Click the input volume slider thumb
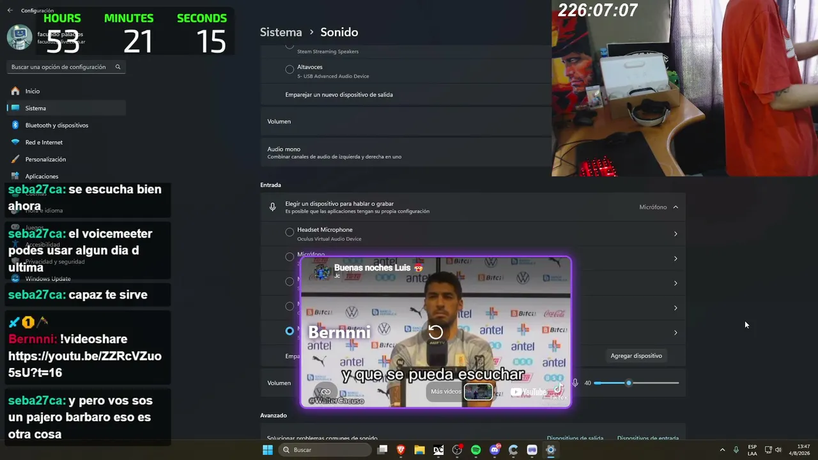 coord(629,383)
